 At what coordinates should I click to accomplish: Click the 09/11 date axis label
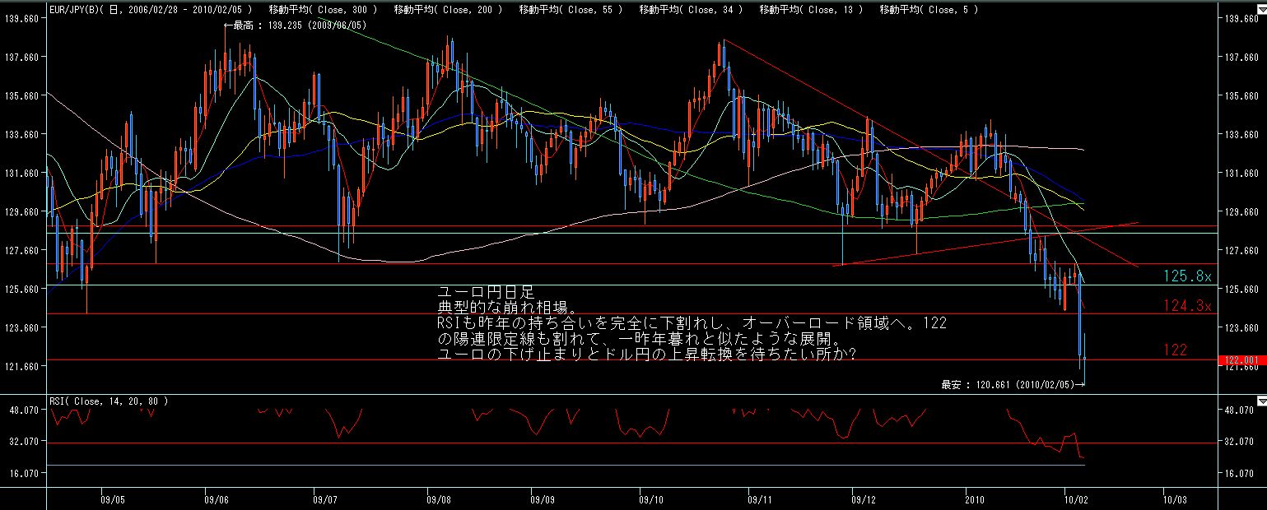(x=759, y=498)
